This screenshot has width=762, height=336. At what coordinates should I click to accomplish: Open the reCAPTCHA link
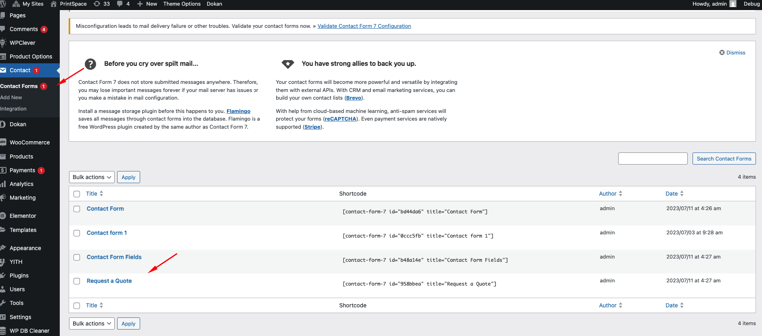point(340,119)
